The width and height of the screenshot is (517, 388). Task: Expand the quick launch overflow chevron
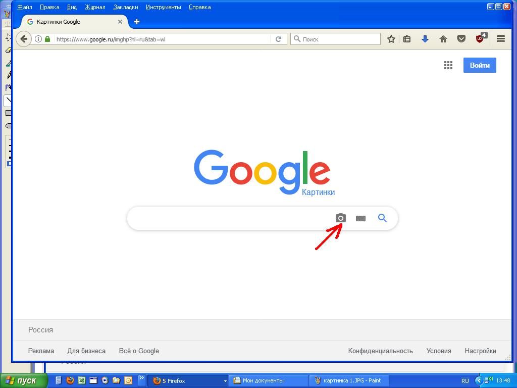(142, 378)
